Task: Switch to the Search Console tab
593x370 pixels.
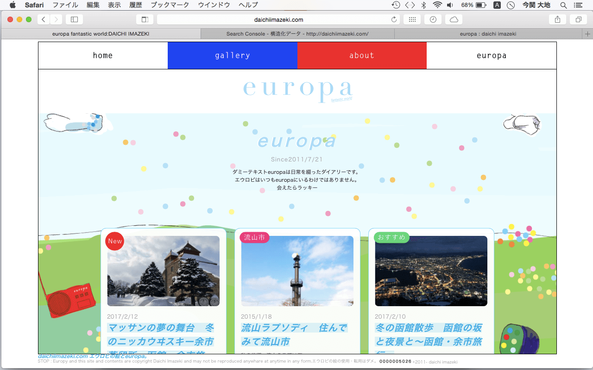Action: tap(297, 34)
